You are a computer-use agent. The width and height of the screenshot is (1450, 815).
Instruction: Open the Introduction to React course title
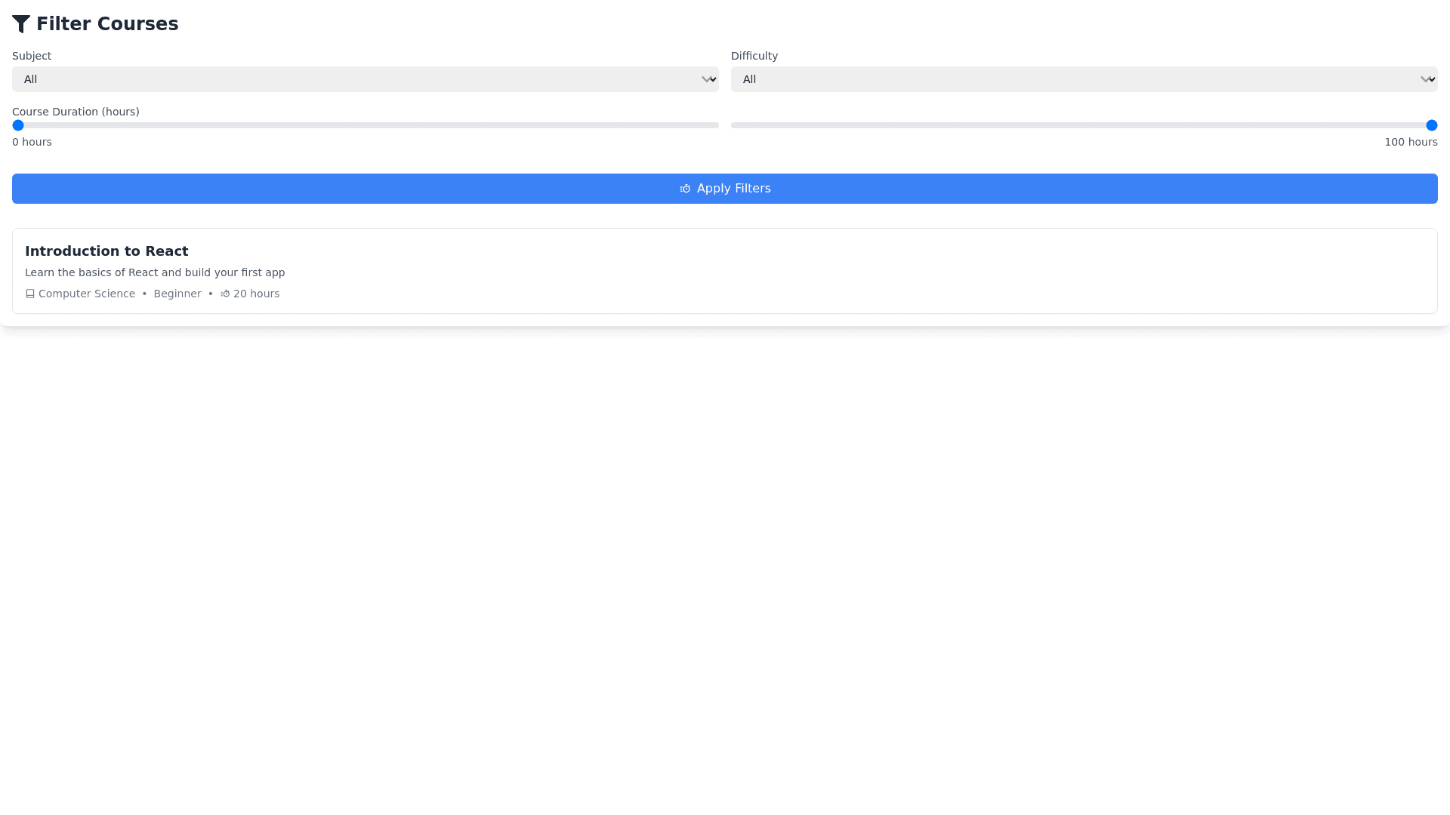(x=106, y=251)
